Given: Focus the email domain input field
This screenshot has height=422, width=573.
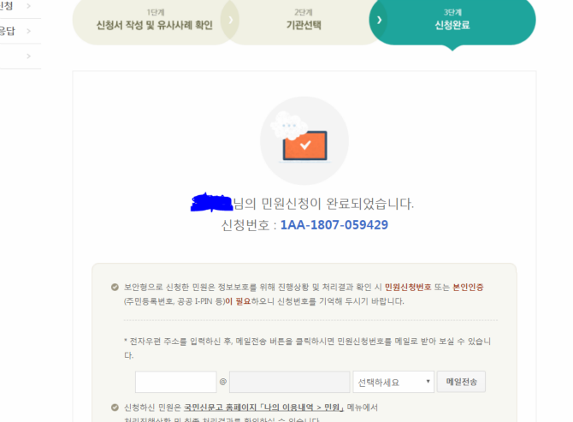Looking at the screenshot, I should click(288, 382).
